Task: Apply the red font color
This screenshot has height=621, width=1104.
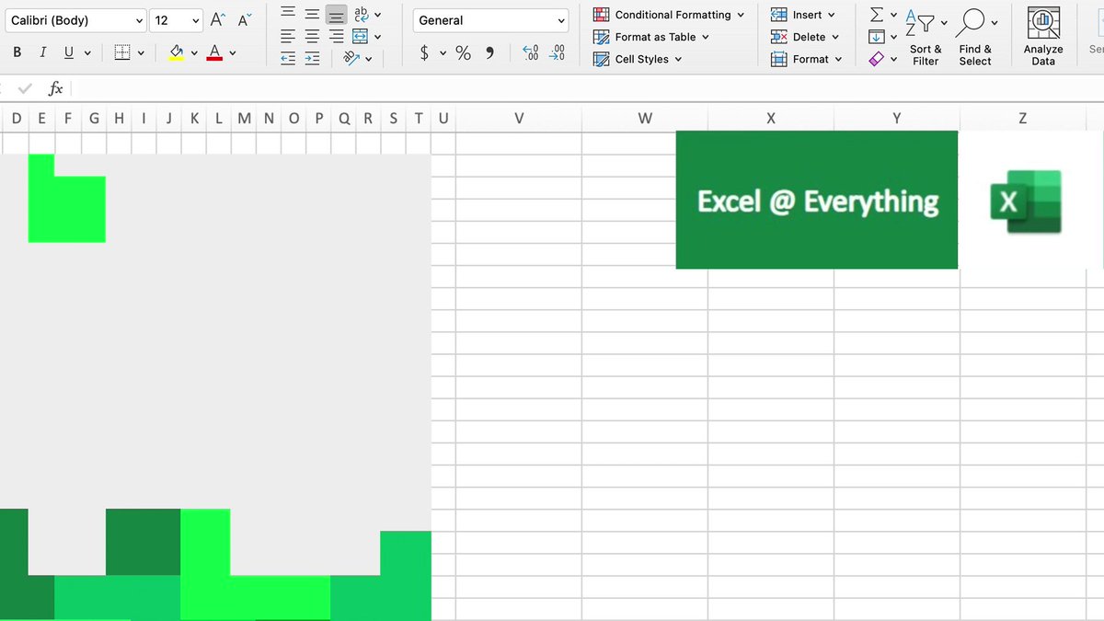Action: (214, 52)
